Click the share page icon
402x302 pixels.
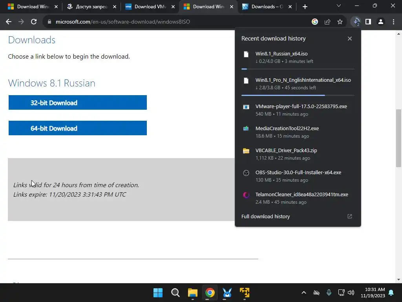click(327, 22)
